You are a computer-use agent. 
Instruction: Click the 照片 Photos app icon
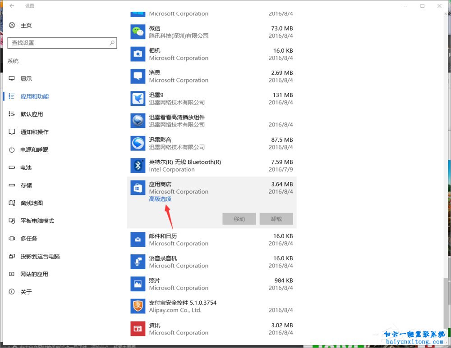138,284
